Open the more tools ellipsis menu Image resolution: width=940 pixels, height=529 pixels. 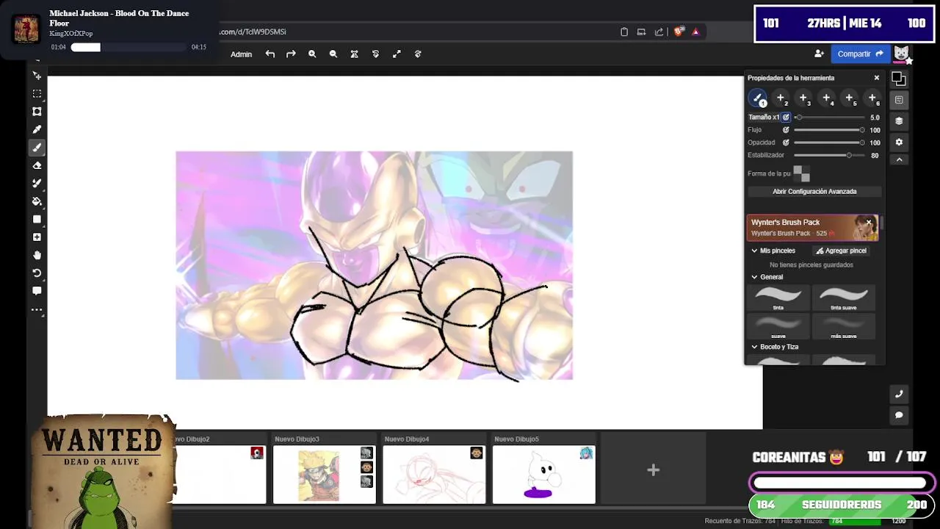click(37, 309)
